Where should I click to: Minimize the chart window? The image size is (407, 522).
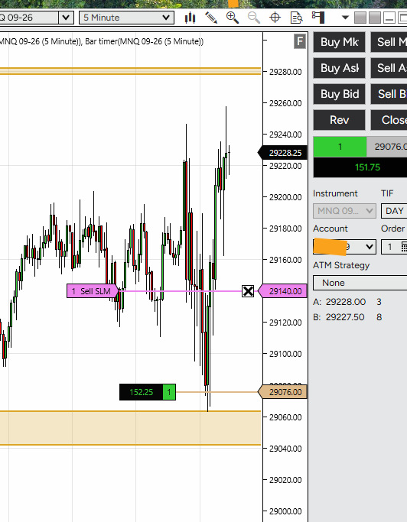coord(389,18)
